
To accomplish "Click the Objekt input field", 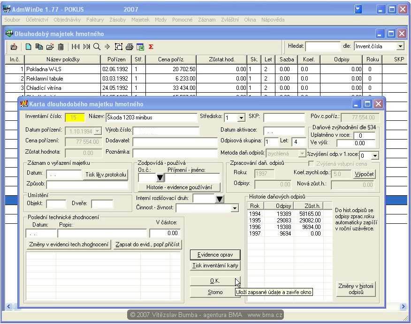I will pyautogui.click(x=56, y=204).
